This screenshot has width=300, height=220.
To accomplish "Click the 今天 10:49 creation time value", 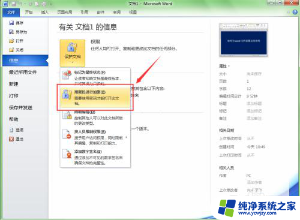I will [x=256, y=147].
